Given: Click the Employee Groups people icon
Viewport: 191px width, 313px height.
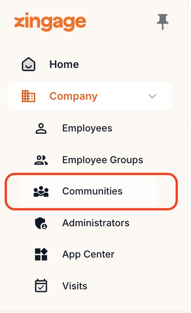Looking at the screenshot, I should point(41,160).
